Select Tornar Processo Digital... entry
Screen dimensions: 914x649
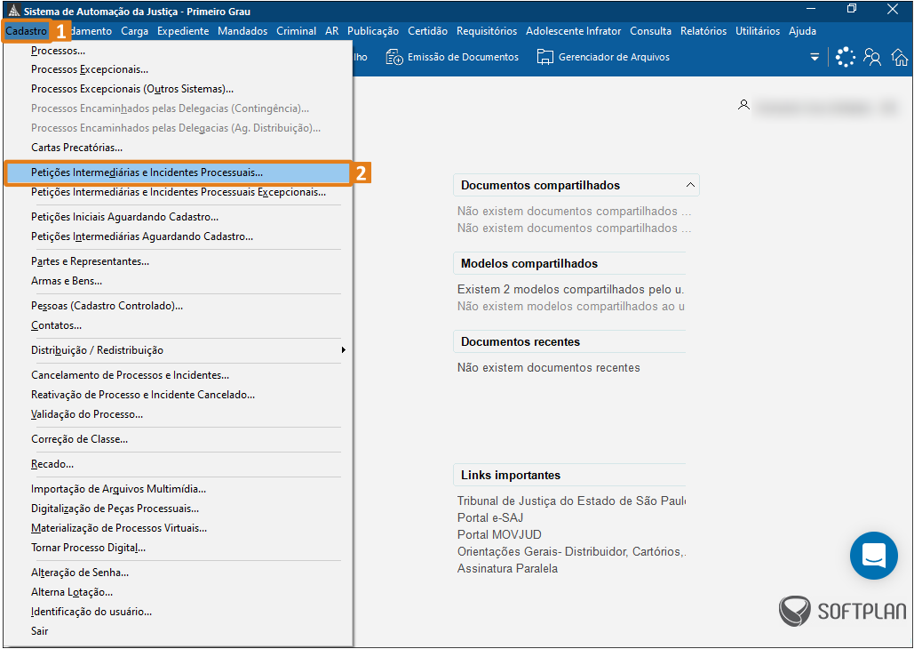(179, 548)
